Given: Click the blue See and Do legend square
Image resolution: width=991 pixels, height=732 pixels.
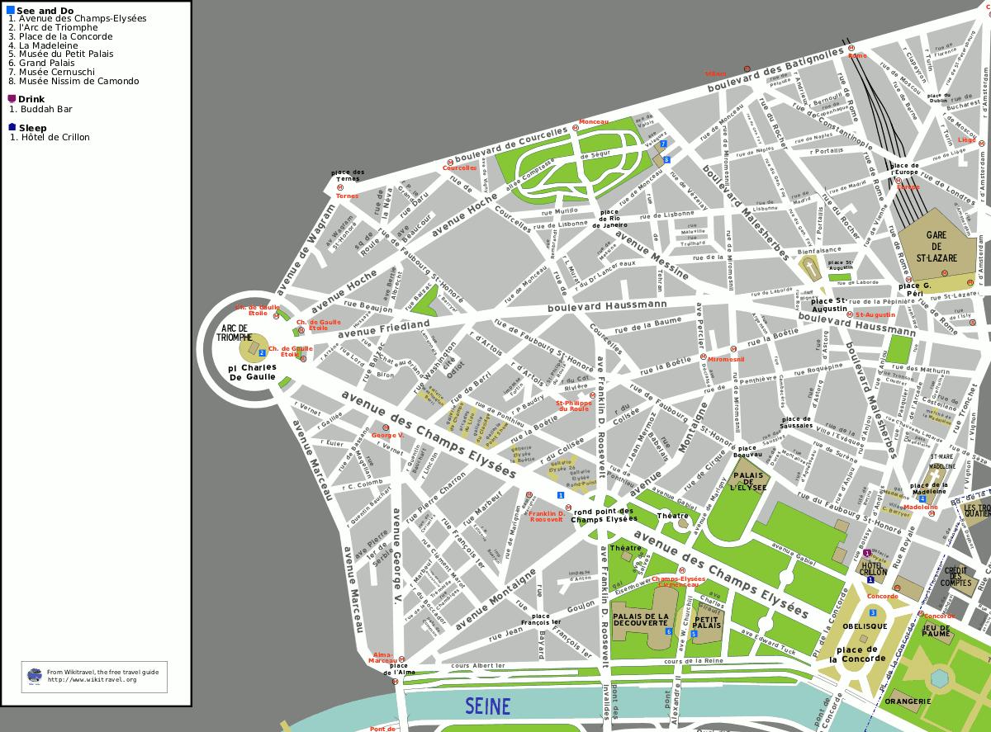Looking at the screenshot, I should 10,10.
